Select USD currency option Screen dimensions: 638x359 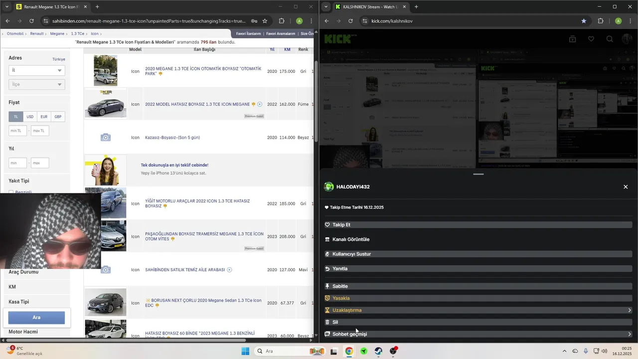pos(30,117)
